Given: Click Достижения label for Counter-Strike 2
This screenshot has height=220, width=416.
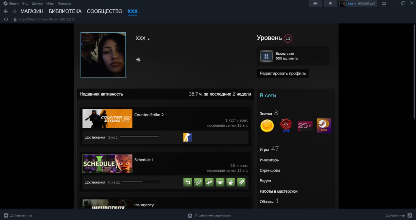Looking at the screenshot, I should click(x=95, y=137).
